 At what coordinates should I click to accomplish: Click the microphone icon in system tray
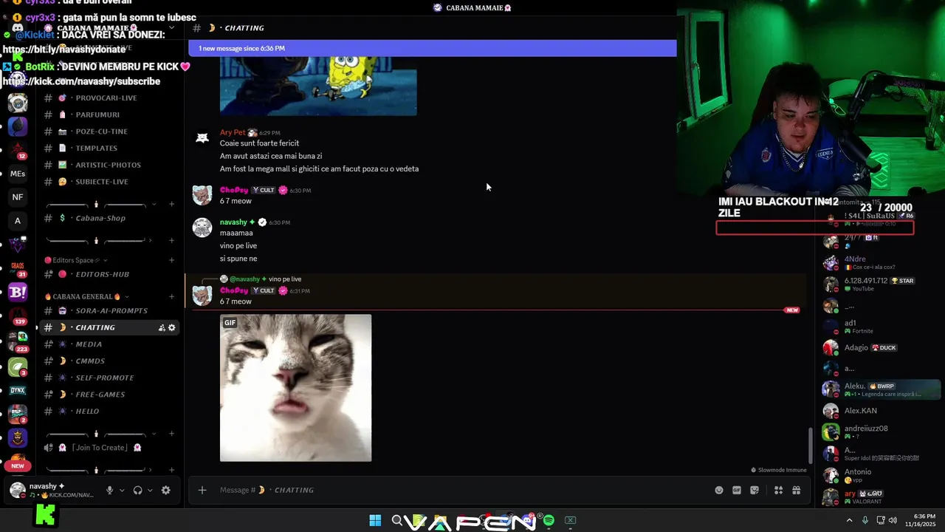(865, 520)
